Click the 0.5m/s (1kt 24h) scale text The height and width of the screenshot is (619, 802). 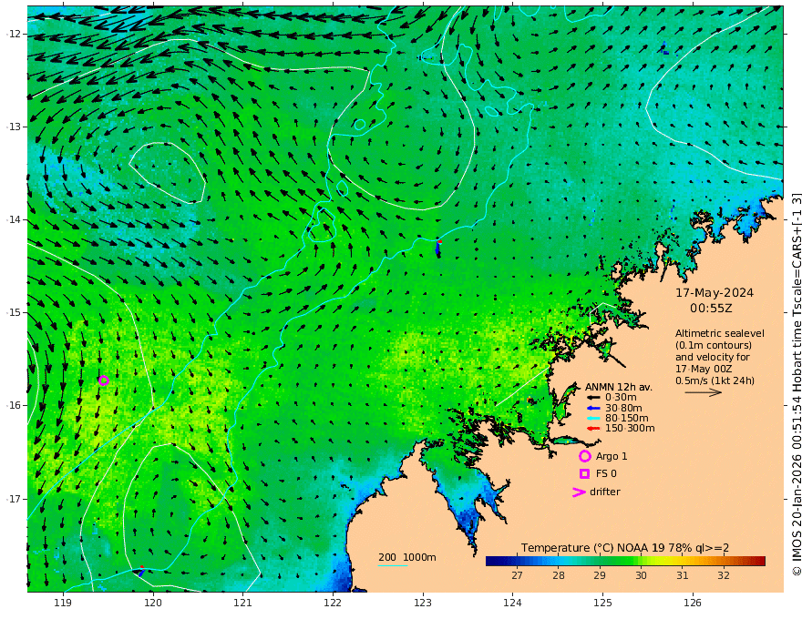coord(715,381)
